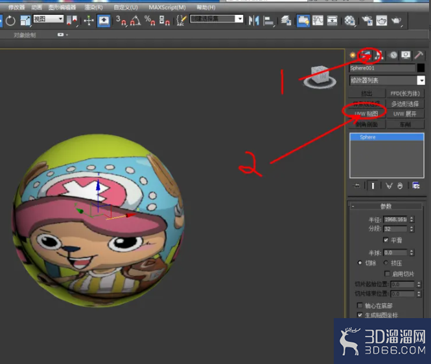The image size is (431, 364).
Task: Click Render Production teapot icon
Action: click(396, 21)
